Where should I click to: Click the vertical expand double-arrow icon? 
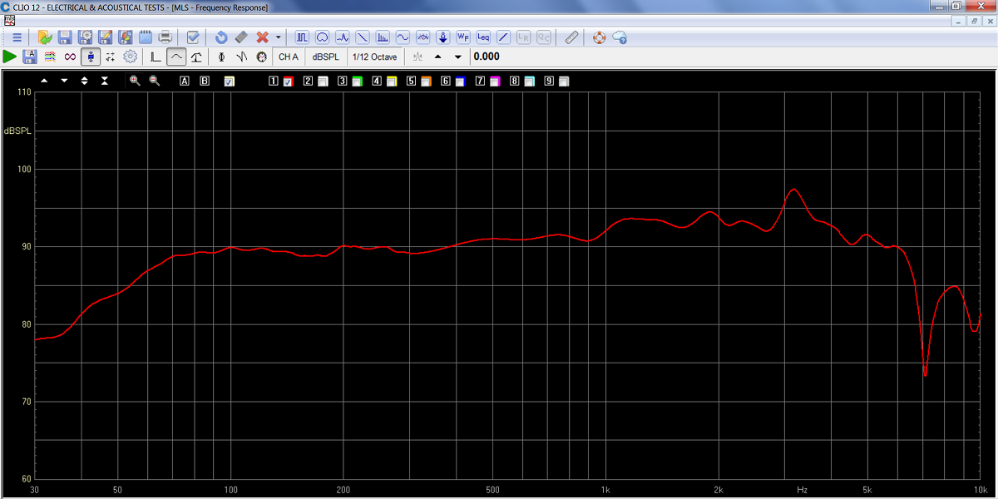84,81
